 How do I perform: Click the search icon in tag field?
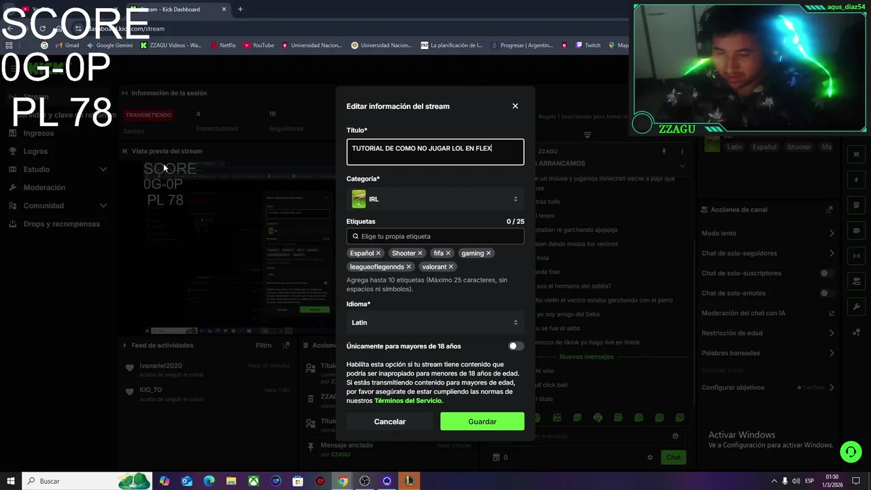coord(355,236)
